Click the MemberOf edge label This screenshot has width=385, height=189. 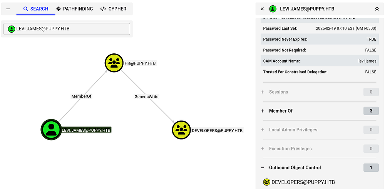coord(81,96)
